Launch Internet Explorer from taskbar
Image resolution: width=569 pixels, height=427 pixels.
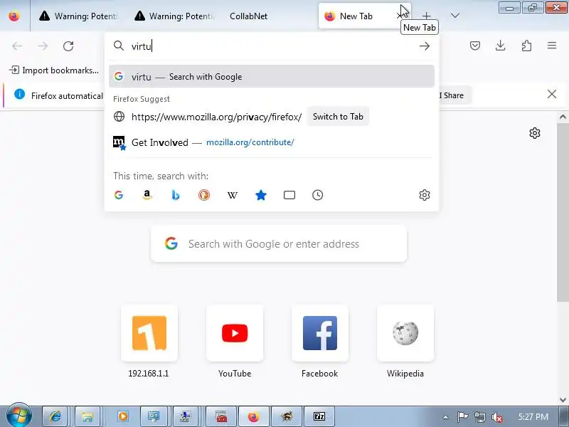(55, 416)
